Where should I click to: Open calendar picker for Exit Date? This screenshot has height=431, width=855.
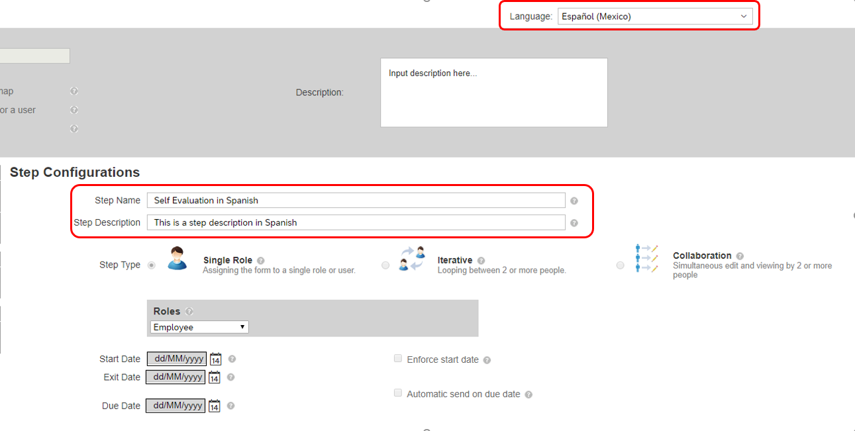tap(215, 377)
